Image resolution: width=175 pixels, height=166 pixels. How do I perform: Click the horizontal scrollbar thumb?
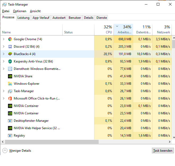[x=52, y=142]
